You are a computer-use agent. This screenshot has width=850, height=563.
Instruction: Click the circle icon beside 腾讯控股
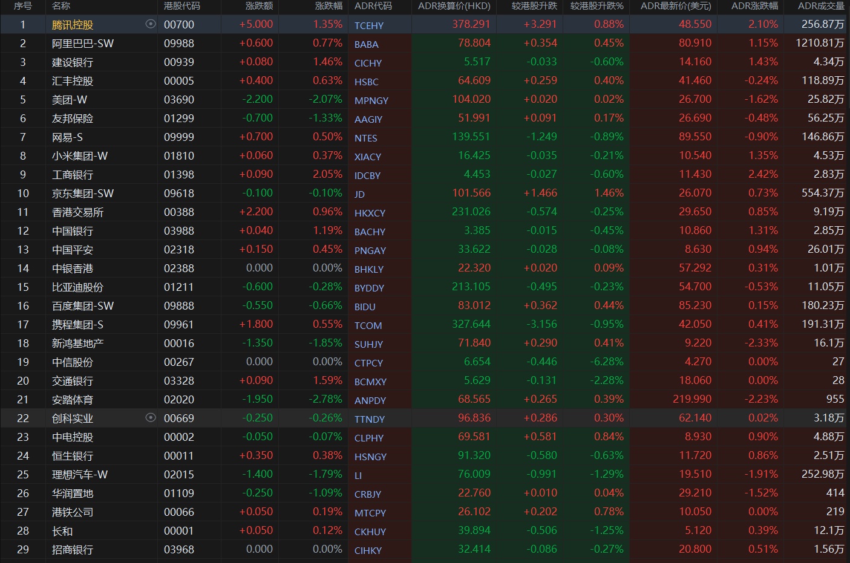(151, 24)
